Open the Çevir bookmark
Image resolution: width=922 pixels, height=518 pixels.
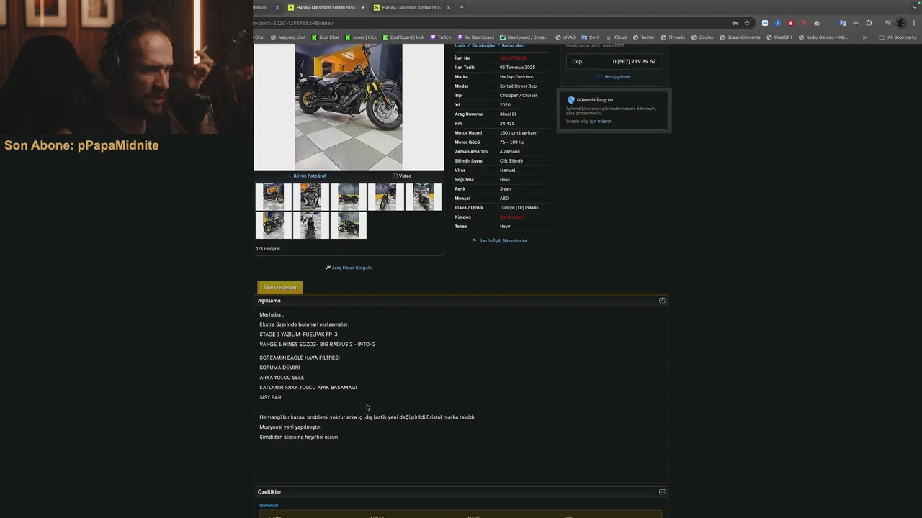591,37
